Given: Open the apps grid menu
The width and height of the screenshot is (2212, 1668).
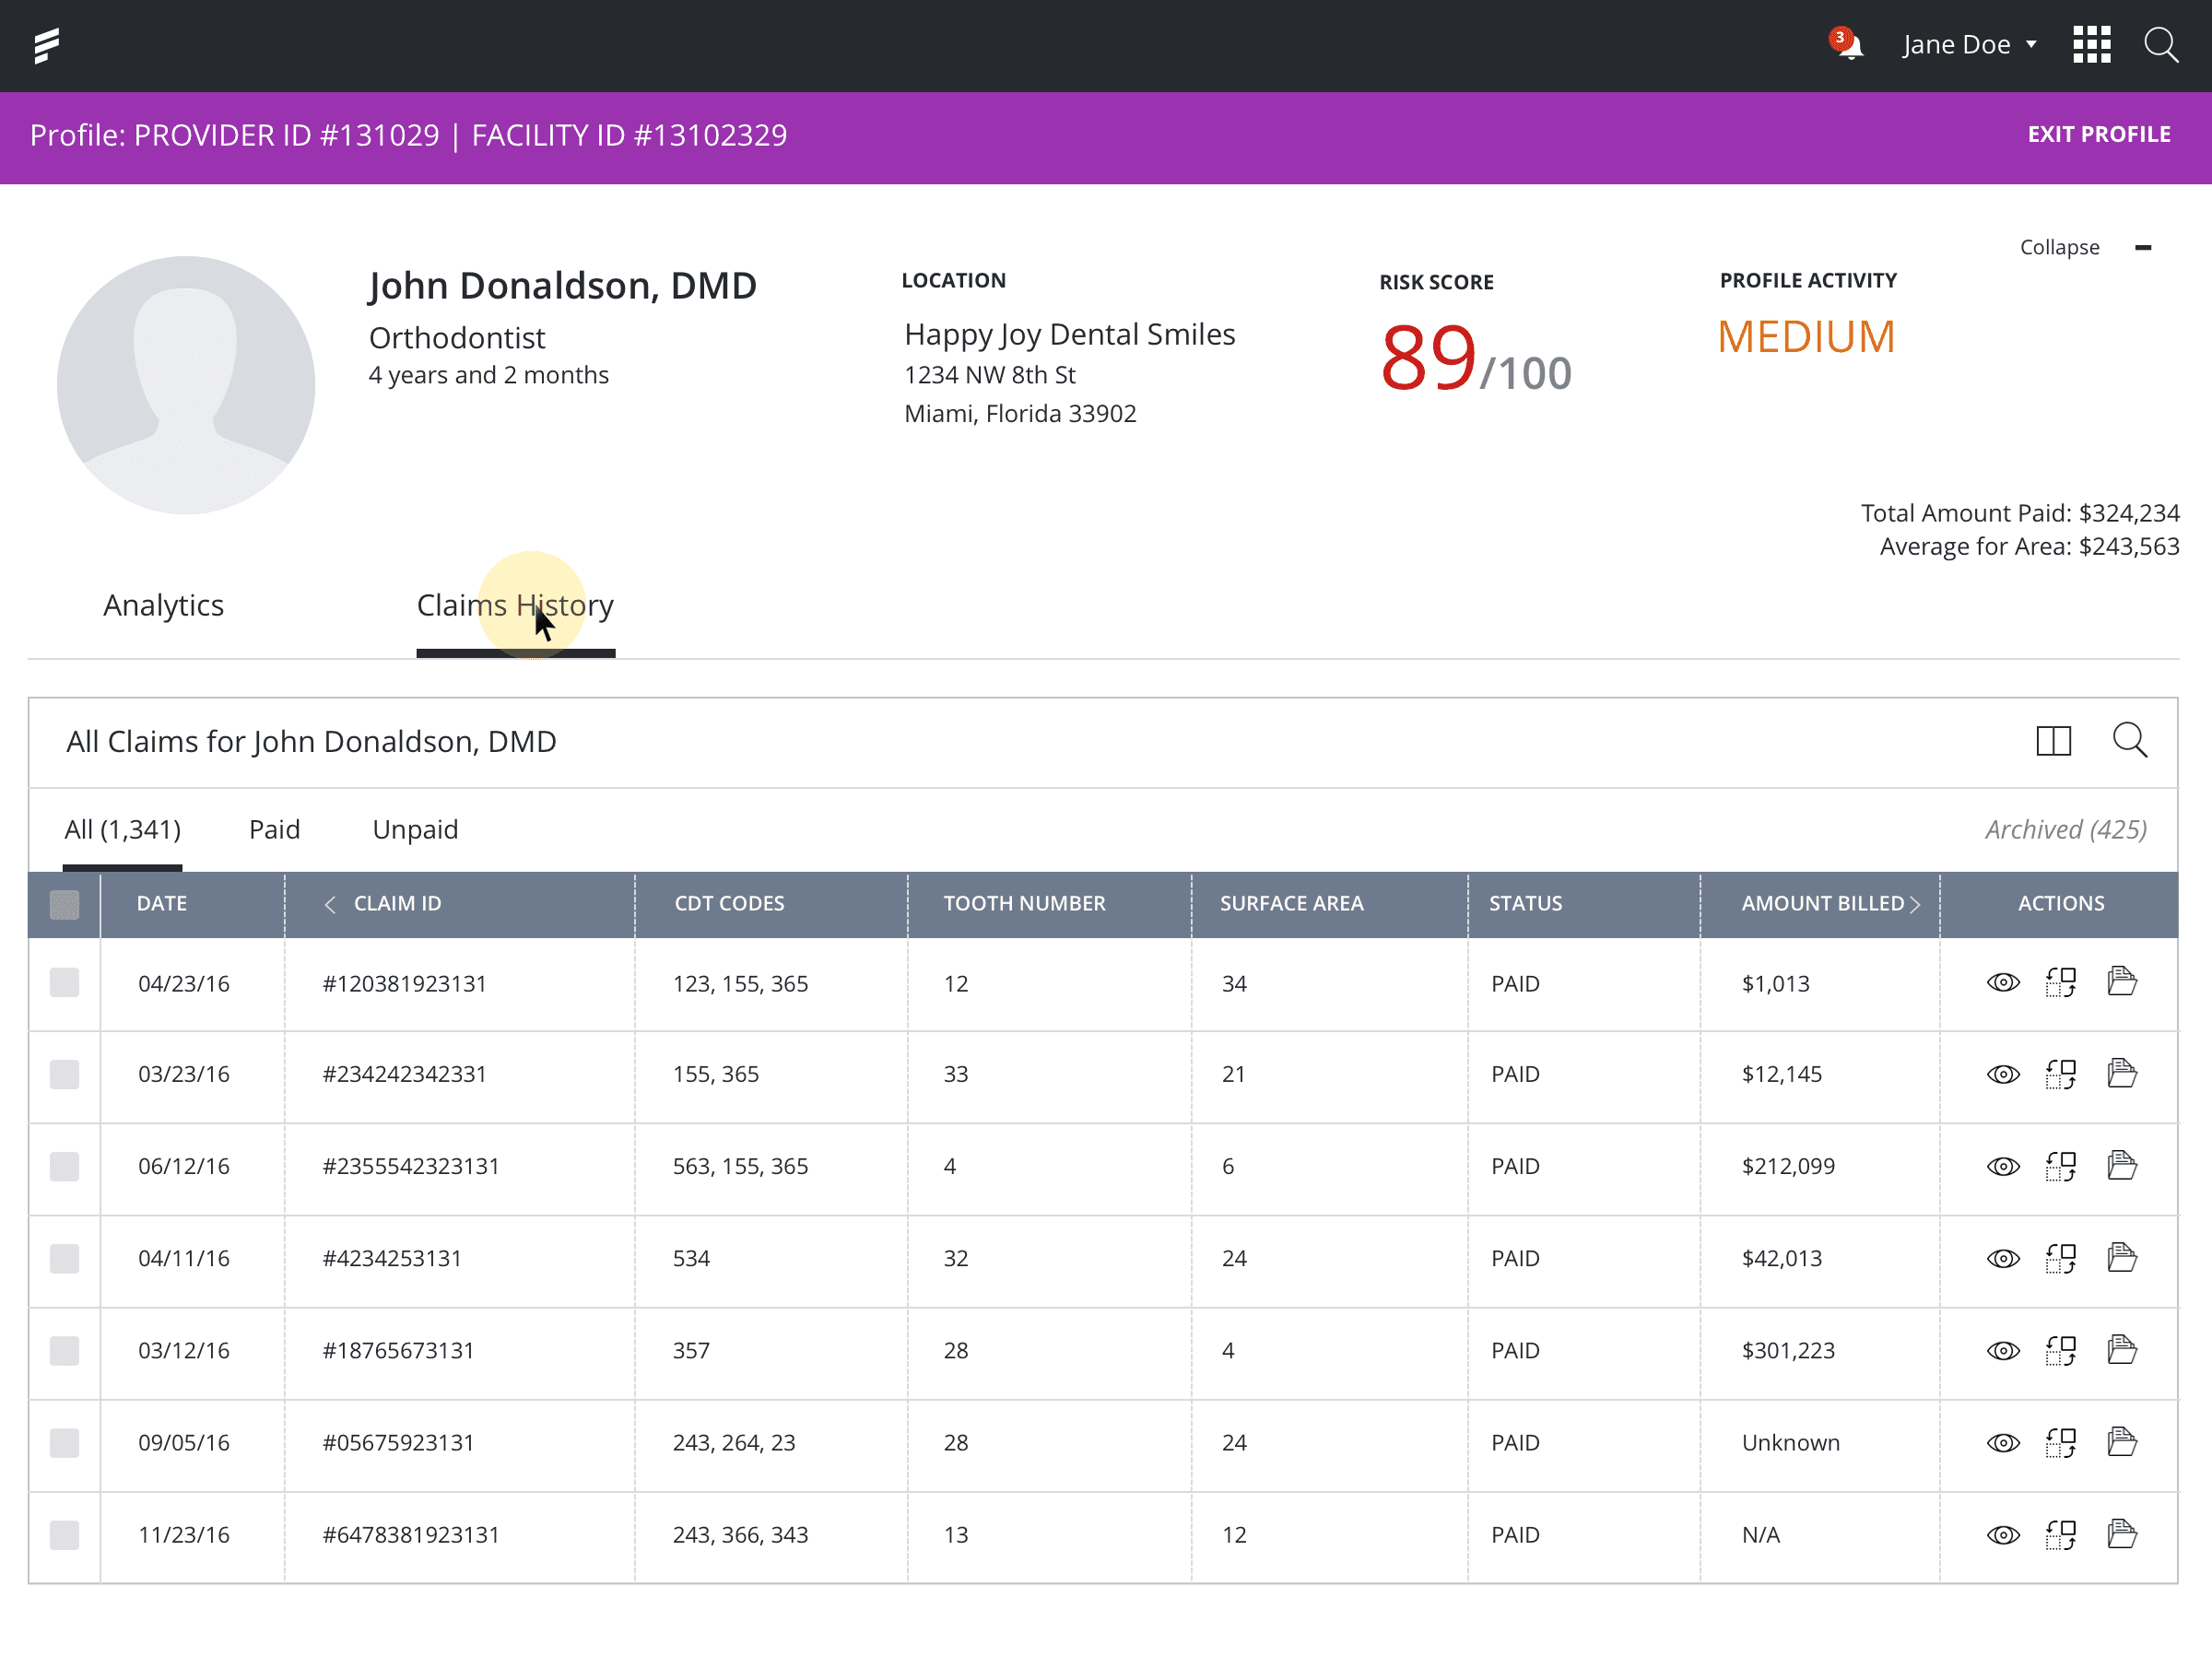Looking at the screenshot, I should pyautogui.click(x=2091, y=45).
